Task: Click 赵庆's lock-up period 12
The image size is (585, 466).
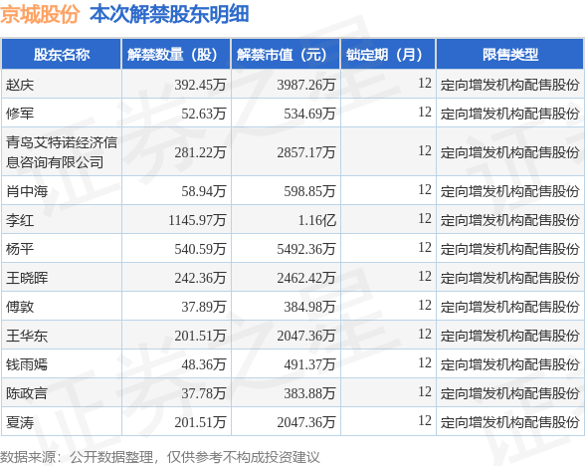Action: [x=425, y=83]
